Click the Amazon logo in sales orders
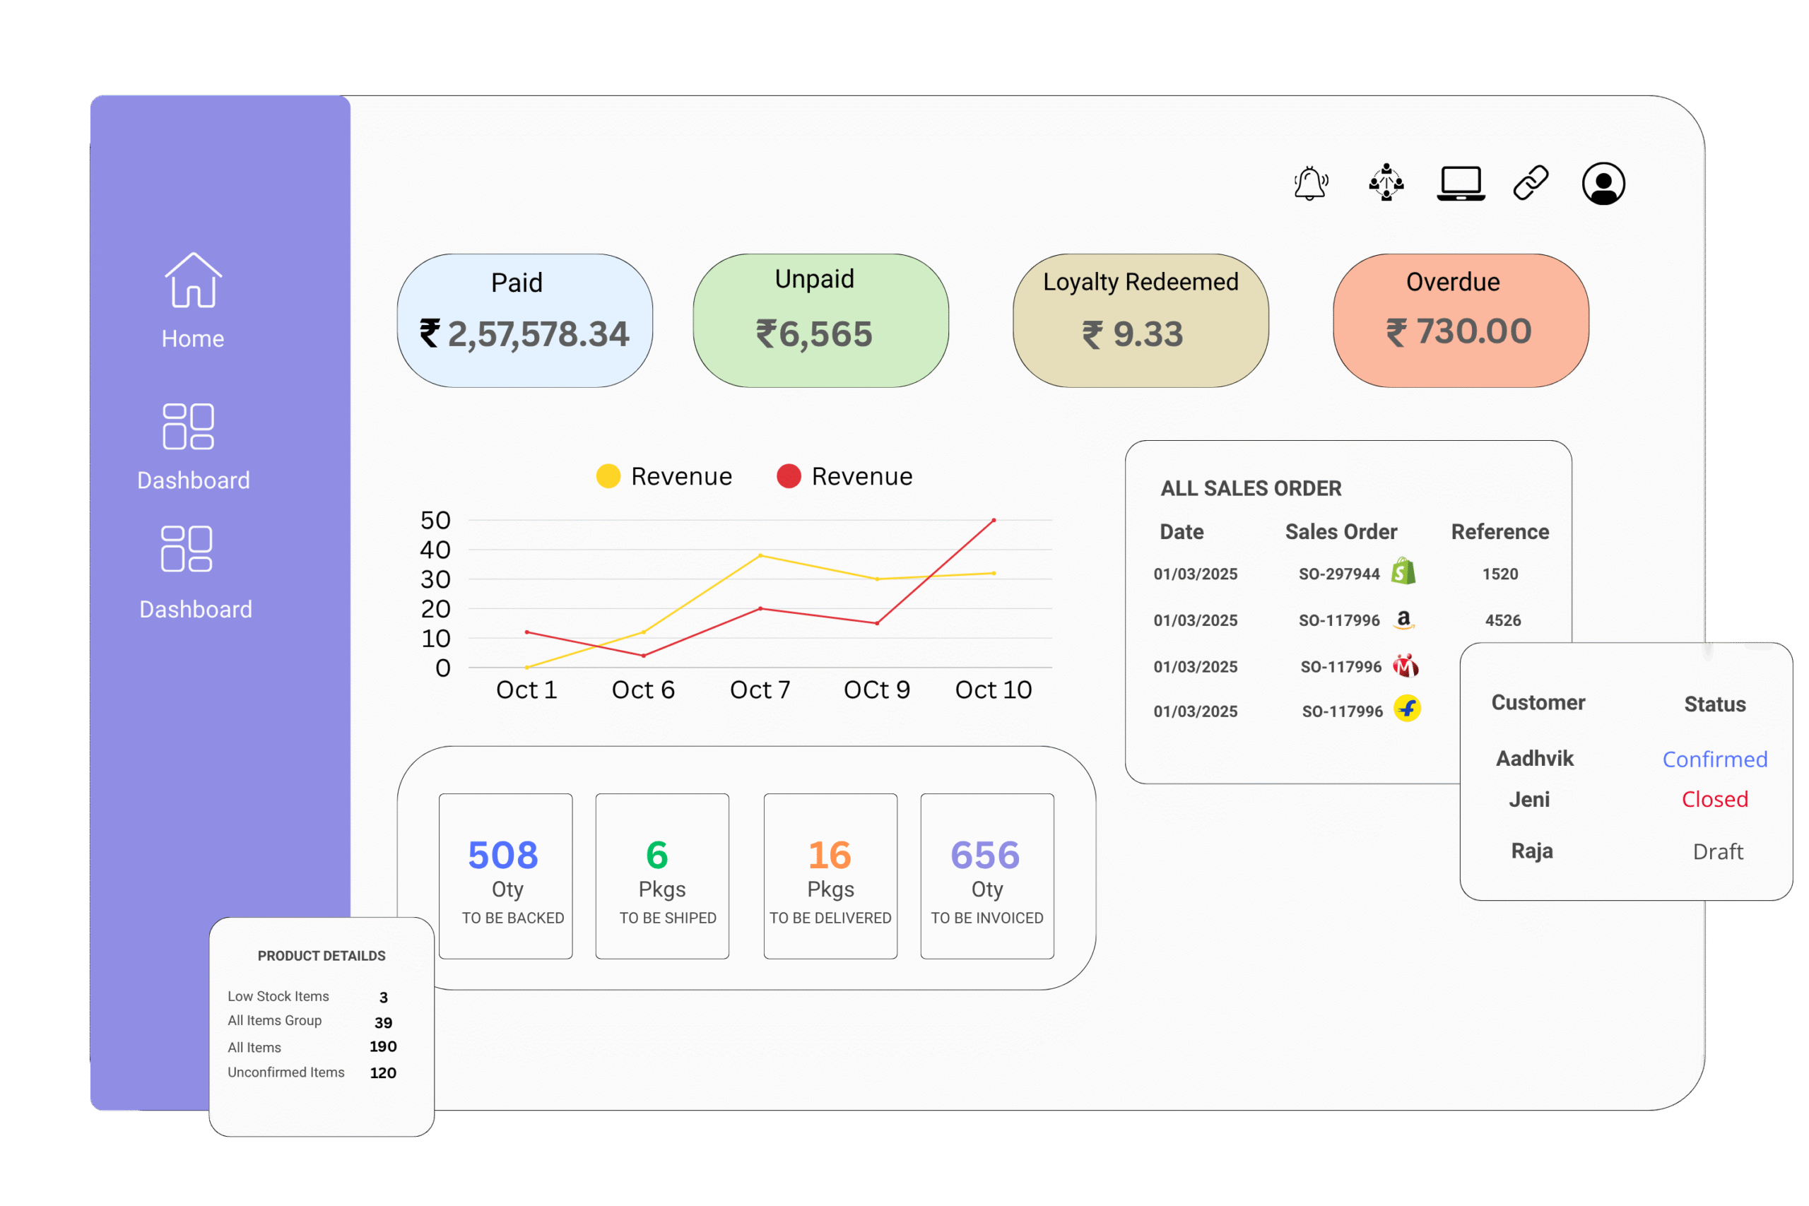The width and height of the screenshot is (1809, 1206). coord(1403,619)
